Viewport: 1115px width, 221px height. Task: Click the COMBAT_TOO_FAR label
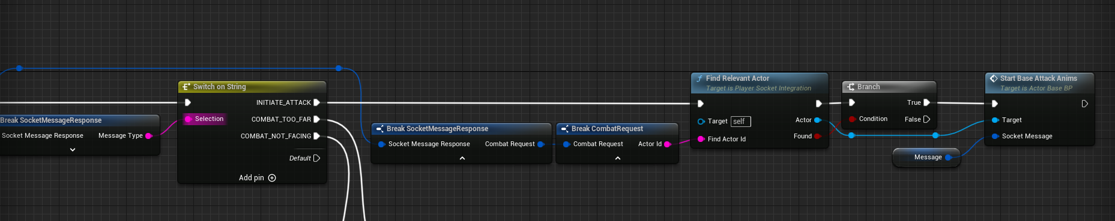(x=281, y=119)
